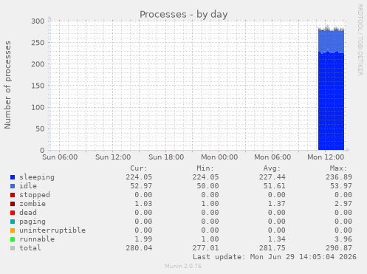Click the zombie legend color swatch
Image resolution: width=367 pixels, height=274 pixels.
13,204
